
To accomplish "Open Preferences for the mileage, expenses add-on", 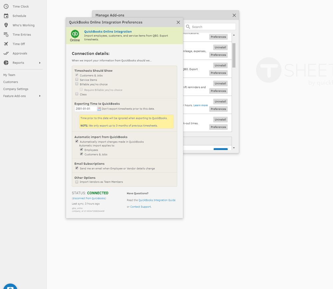I will (218, 55).
